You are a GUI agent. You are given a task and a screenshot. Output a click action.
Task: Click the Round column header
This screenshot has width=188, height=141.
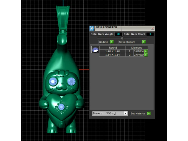[x=113, y=48]
